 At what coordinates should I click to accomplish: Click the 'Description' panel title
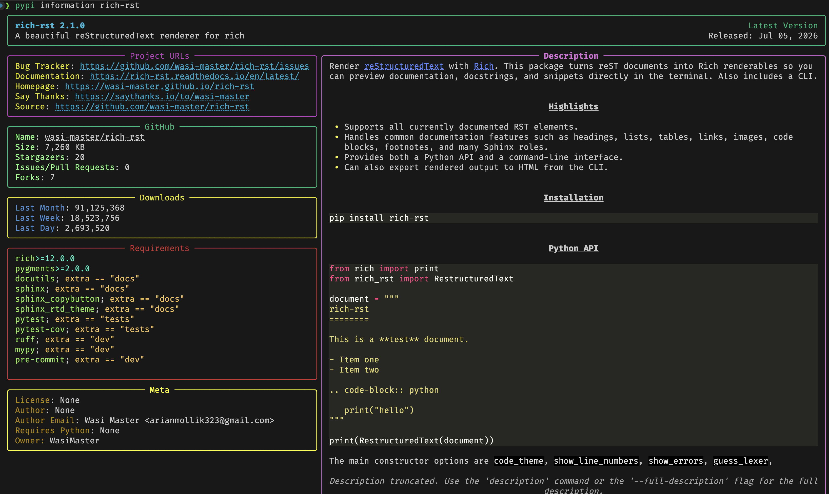571,56
